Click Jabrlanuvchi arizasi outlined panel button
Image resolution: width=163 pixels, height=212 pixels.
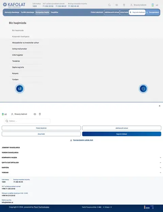[122, 128]
